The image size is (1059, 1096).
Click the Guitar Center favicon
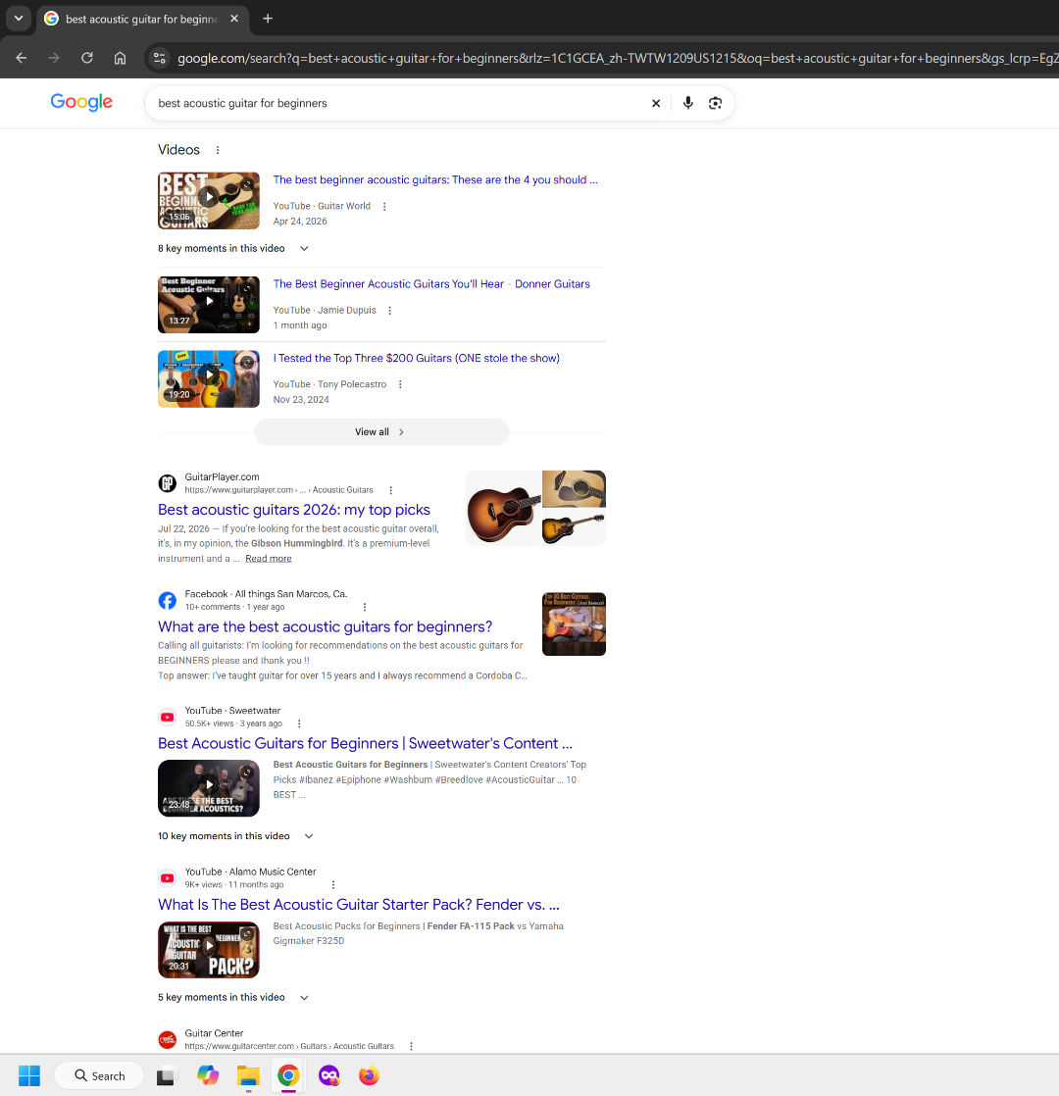tap(167, 1039)
